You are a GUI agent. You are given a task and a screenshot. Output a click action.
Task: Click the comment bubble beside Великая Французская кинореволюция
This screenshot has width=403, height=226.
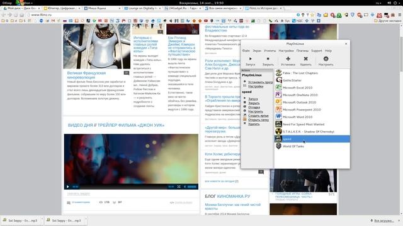point(127,73)
